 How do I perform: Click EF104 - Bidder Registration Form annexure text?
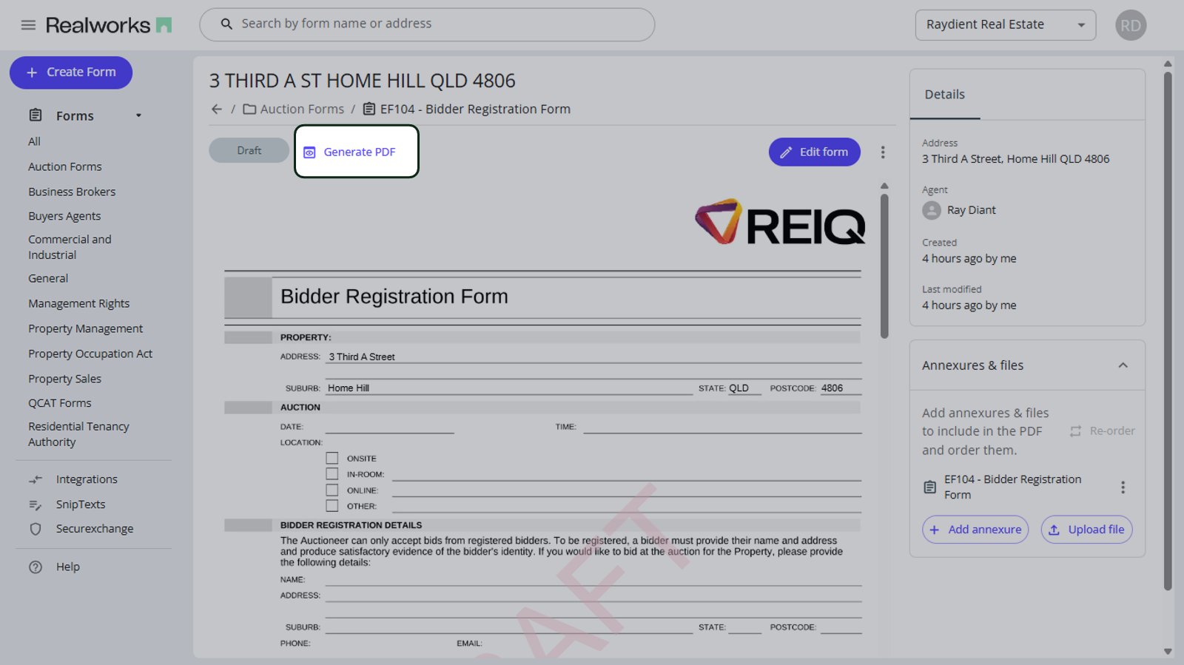(1013, 487)
